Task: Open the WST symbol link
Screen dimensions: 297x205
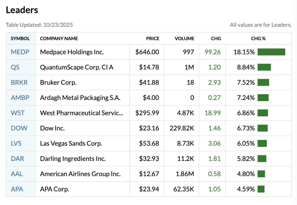Action: pos(18,113)
